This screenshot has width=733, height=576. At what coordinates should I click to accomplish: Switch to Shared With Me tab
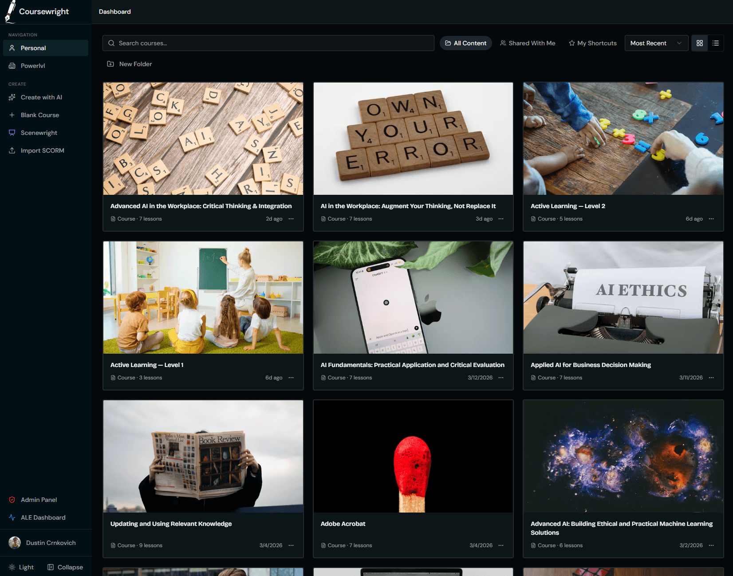click(x=528, y=43)
